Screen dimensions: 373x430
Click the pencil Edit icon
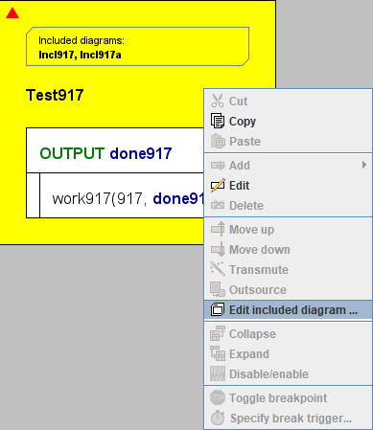[x=218, y=186]
